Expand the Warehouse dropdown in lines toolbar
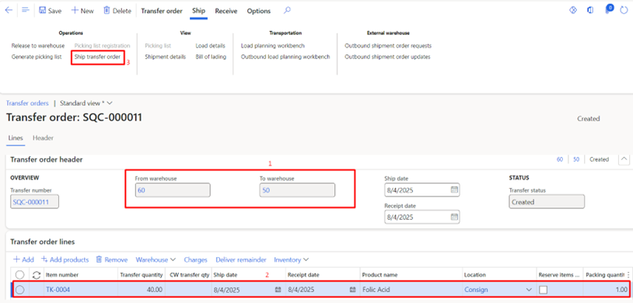The width and height of the screenshot is (633, 303). click(x=156, y=259)
